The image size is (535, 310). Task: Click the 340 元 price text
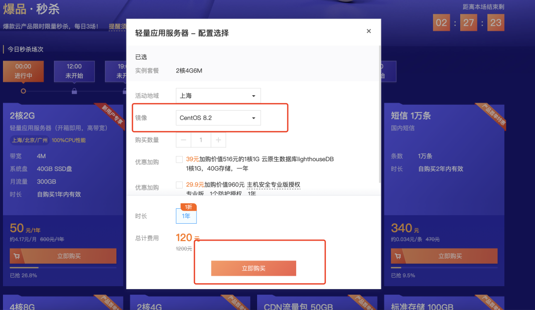(x=405, y=228)
